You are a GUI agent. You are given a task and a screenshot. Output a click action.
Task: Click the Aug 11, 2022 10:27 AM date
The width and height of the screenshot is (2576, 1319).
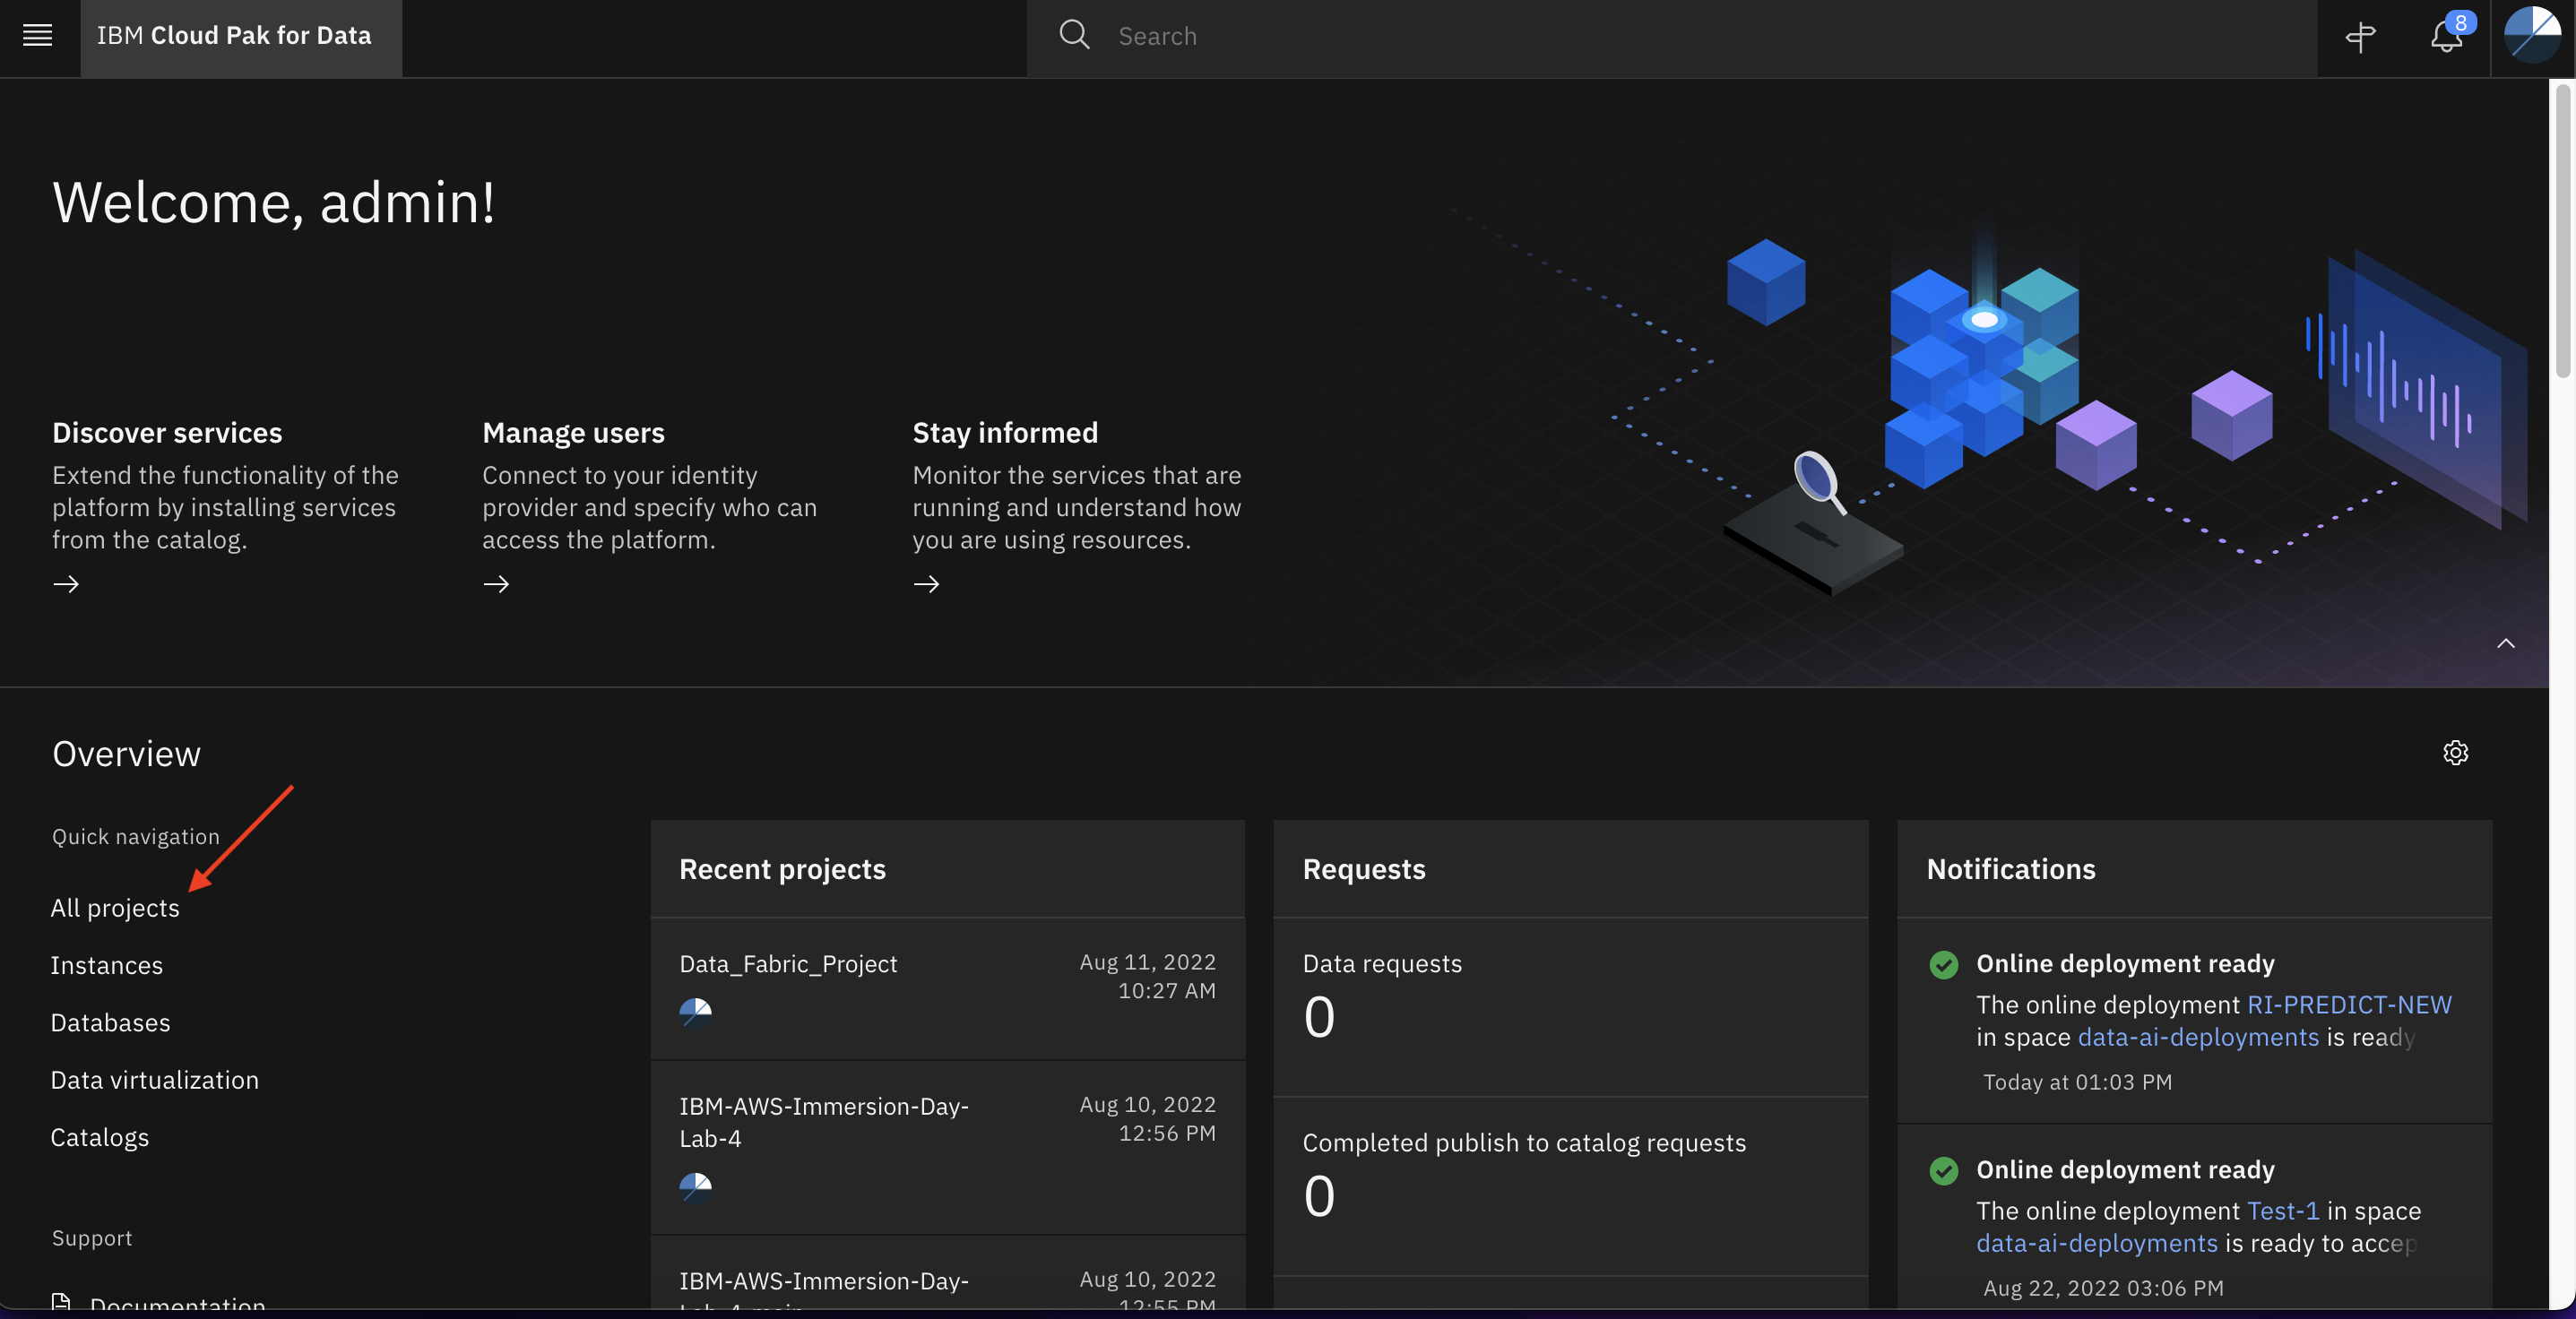[x=1147, y=976]
